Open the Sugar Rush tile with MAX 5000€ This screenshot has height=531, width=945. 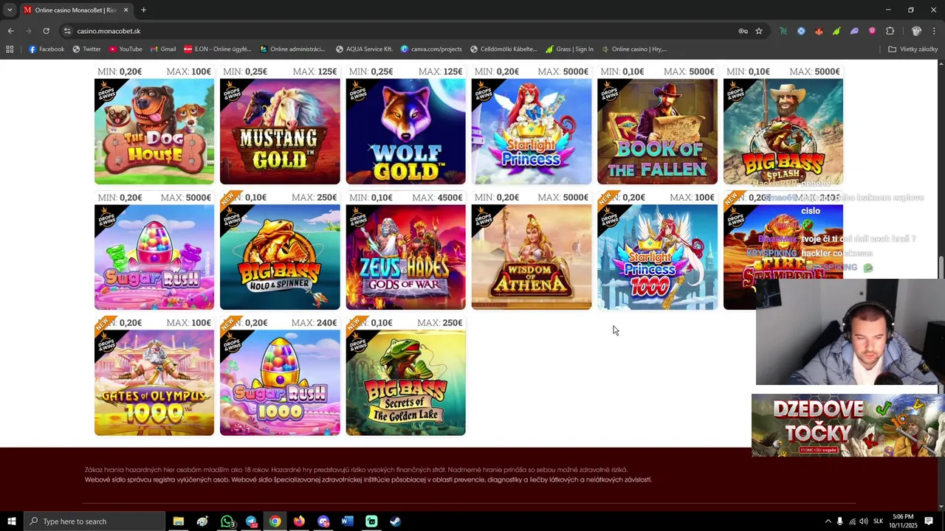coord(154,257)
